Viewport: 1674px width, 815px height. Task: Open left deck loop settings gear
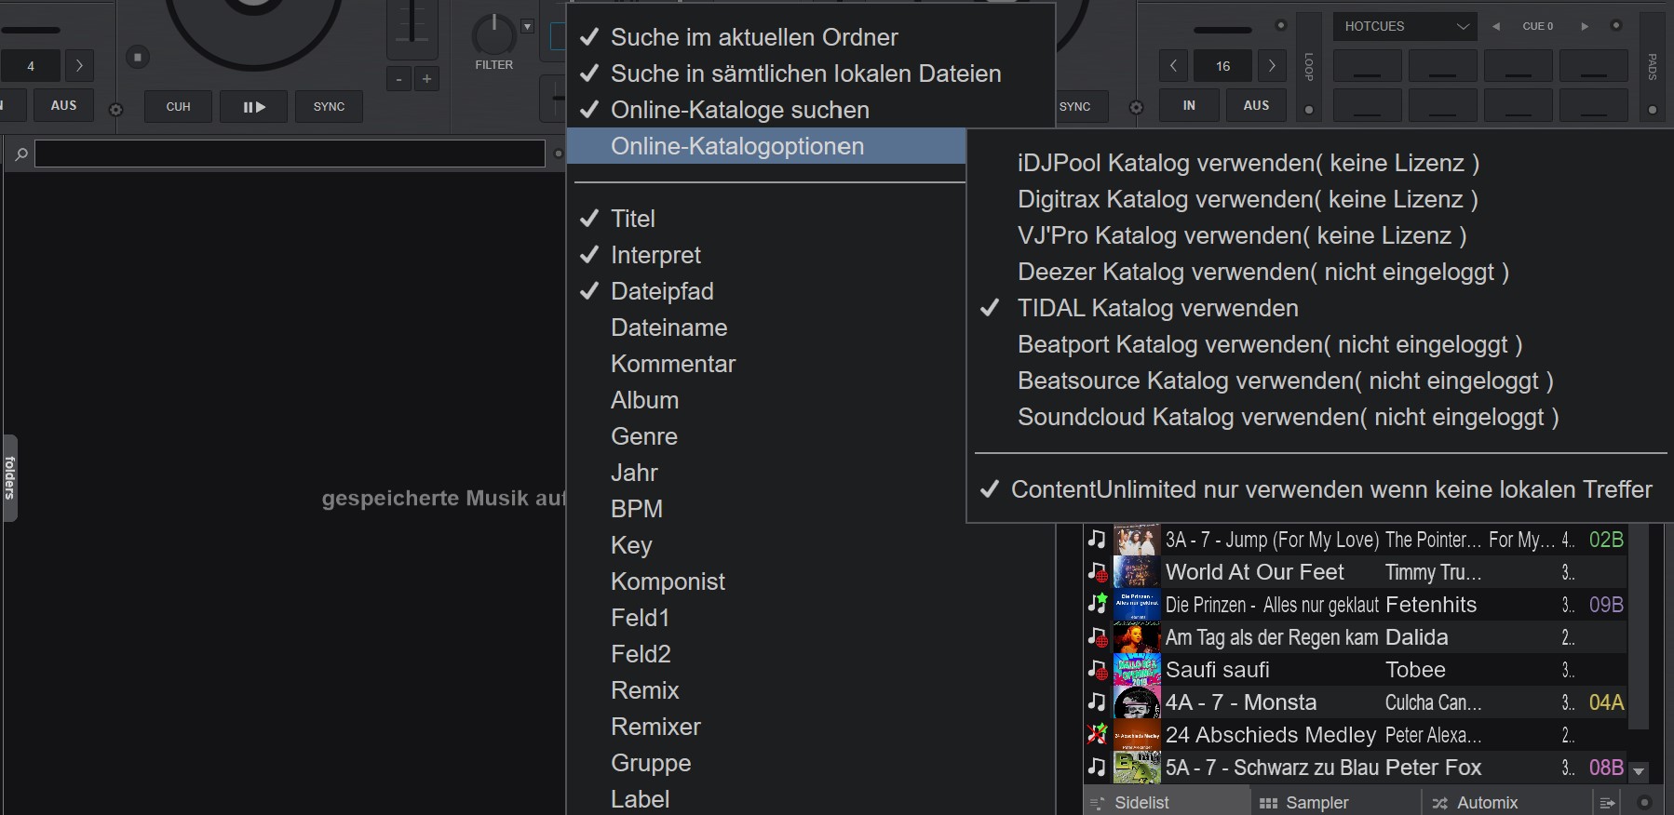pyautogui.click(x=116, y=110)
